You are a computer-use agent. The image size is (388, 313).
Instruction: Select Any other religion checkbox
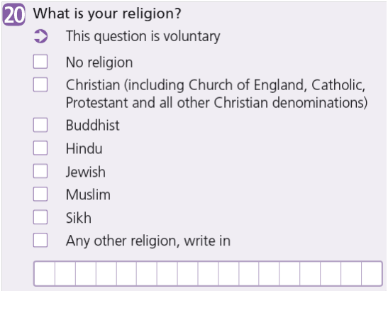pyautogui.click(x=40, y=240)
